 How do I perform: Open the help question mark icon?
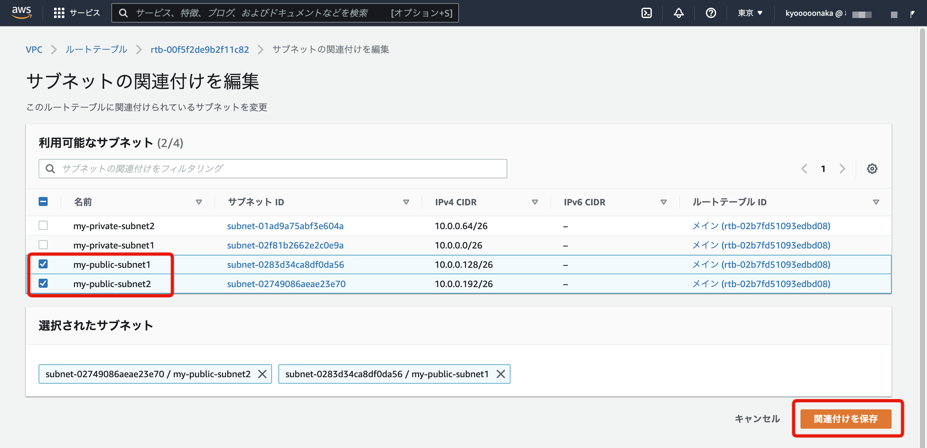coord(711,13)
